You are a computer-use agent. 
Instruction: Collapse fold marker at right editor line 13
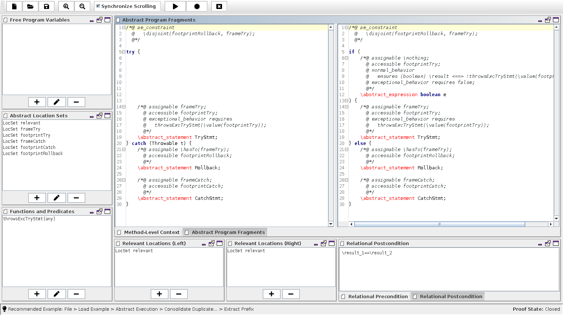(x=346, y=101)
